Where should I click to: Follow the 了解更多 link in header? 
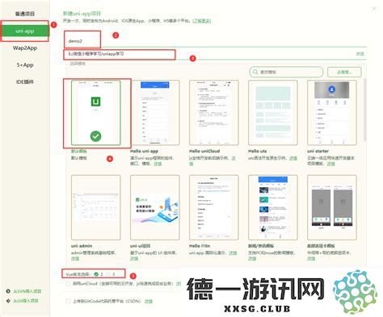[x=201, y=21]
